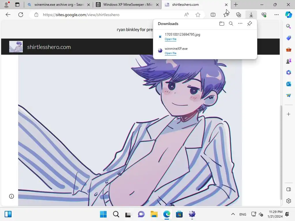Open Split screen view

[213, 15]
